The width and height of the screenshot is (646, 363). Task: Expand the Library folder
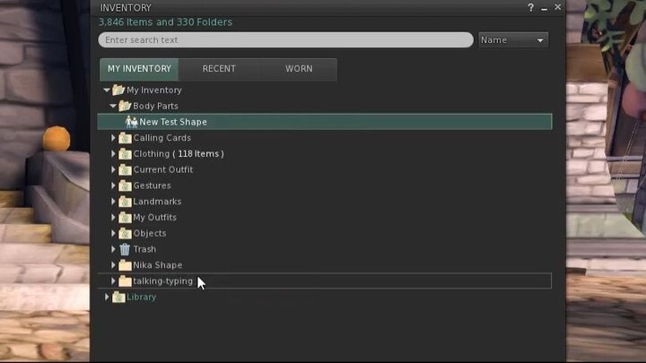click(x=107, y=298)
